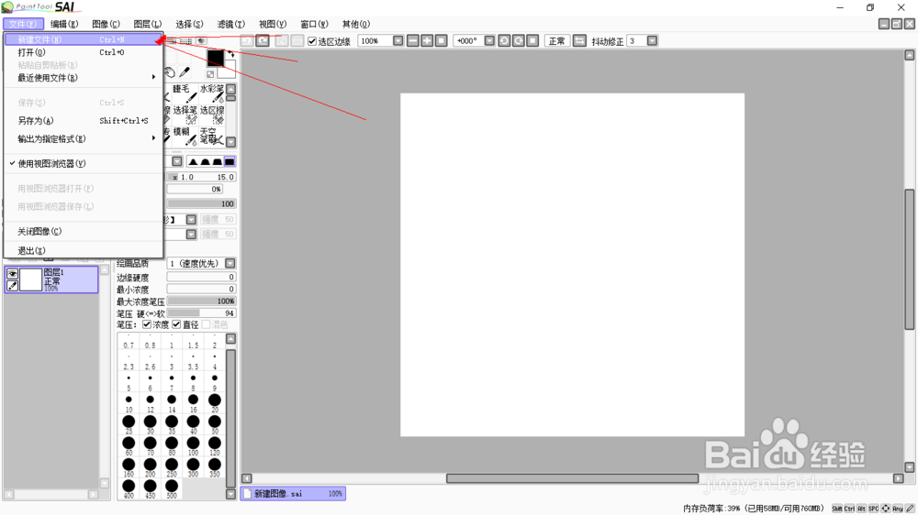This screenshot has height=515, width=918.
Task: Open the 视图 menu
Action: (x=273, y=24)
